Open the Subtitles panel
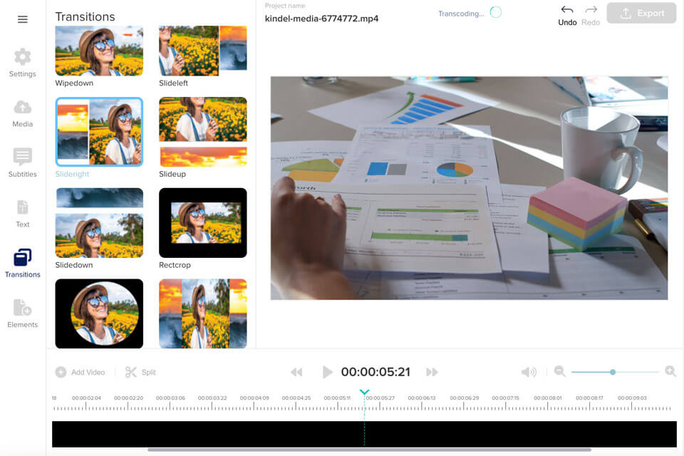 click(23, 162)
